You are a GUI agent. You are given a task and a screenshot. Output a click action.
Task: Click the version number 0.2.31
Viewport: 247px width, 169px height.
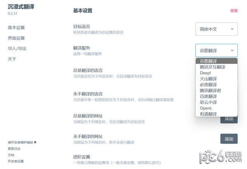tap(12, 14)
